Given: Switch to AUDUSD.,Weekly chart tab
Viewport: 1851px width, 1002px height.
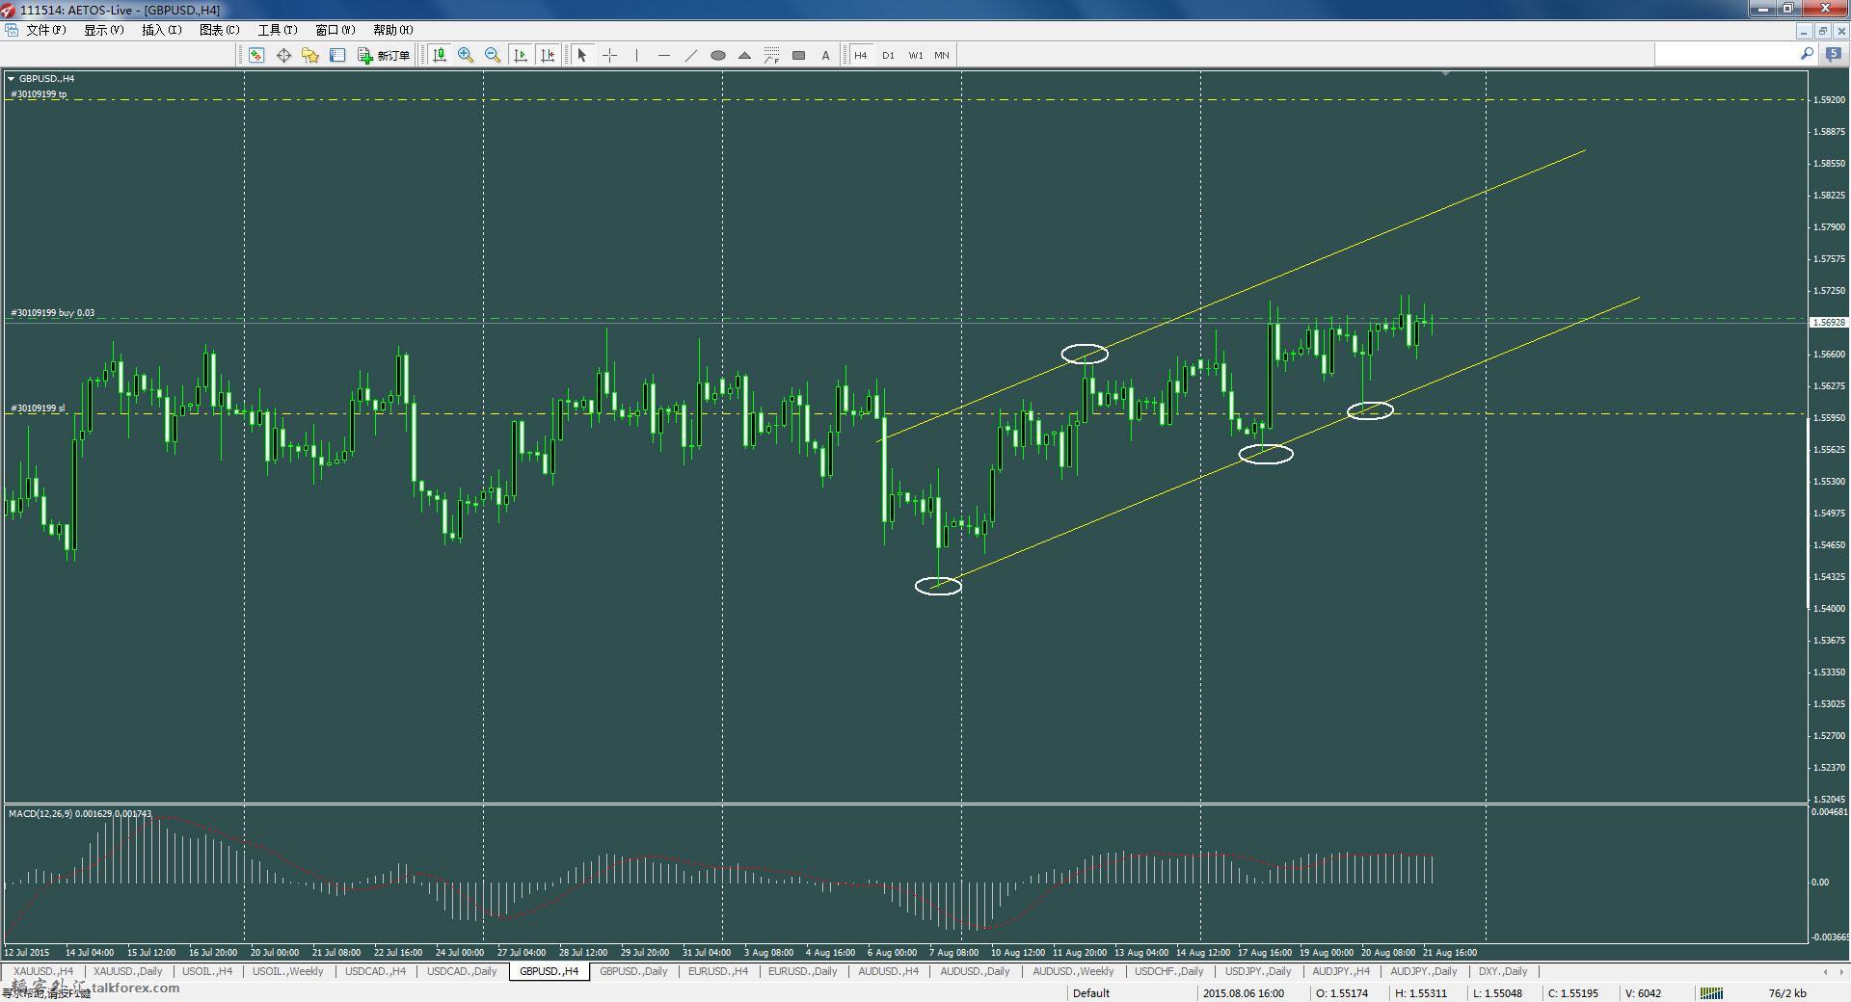Looking at the screenshot, I should pos(1073,971).
